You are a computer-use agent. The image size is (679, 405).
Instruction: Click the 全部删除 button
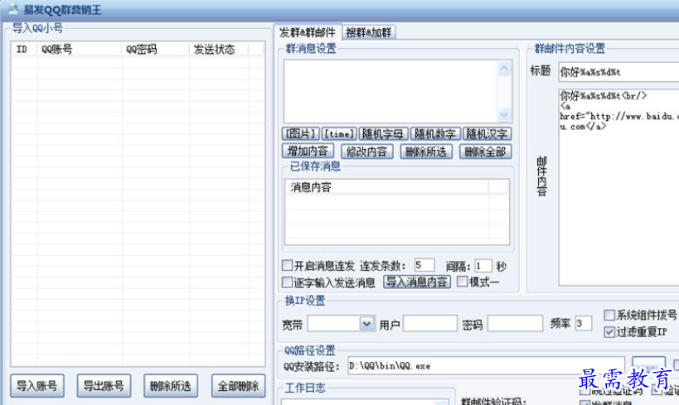[x=238, y=385]
